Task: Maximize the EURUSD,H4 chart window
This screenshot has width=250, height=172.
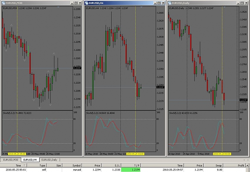Action: [x=159, y=3]
